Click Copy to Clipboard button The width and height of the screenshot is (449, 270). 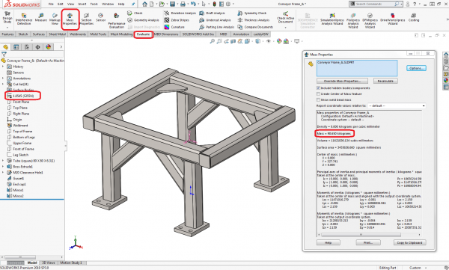tap(409, 242)
